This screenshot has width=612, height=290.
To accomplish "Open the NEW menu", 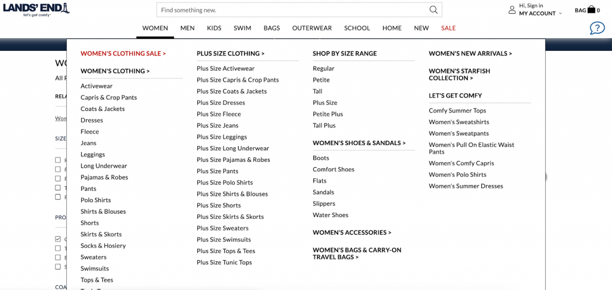I will [x=421, y=28].
